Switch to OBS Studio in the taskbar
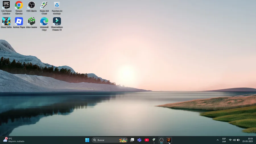The image size is (256, 144). coord(161,140)
